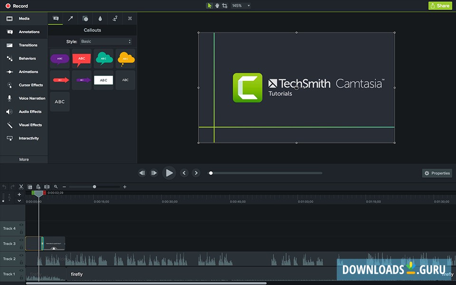Open the Shapes annotations category

point(85,19)
